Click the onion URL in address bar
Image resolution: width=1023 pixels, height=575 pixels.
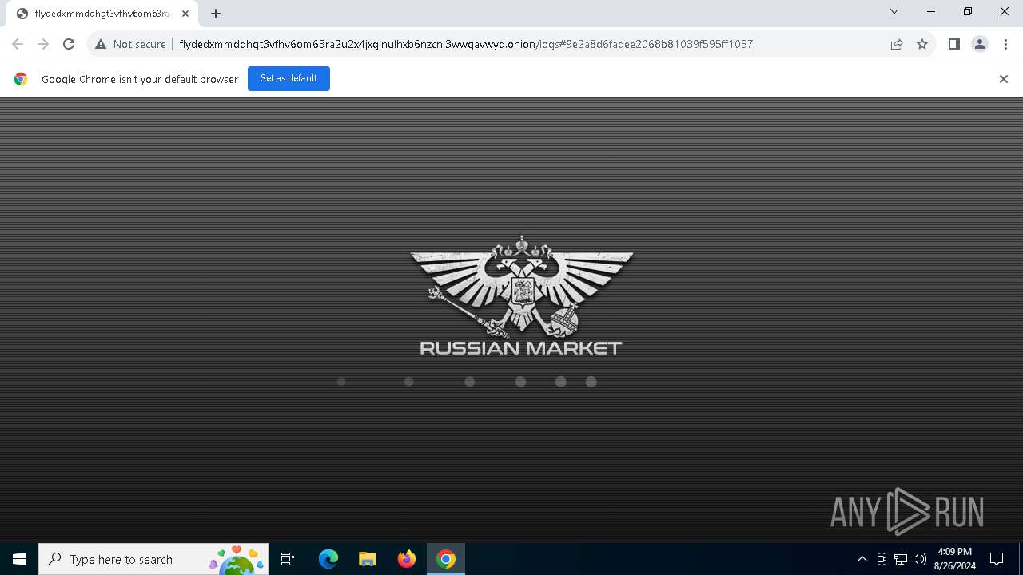(x=466, y=44)
